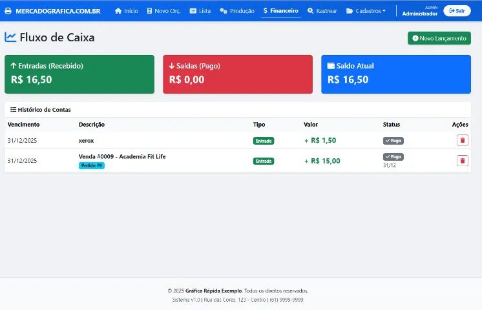Screen dimensions: 482x310
Task: Open the Cadastros dropdown menu
Action: (x=366, y=11)
